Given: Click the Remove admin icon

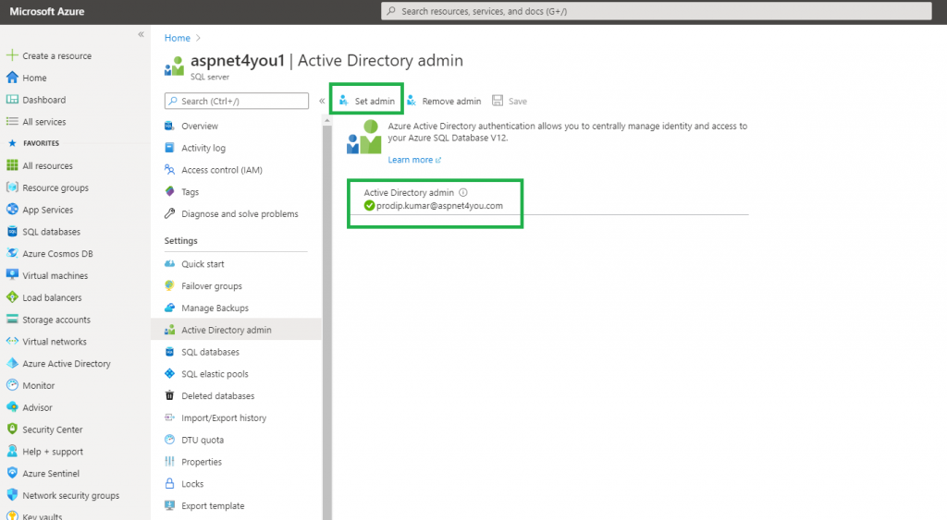Looking at the screenshot, I should [x=412, y=101].
